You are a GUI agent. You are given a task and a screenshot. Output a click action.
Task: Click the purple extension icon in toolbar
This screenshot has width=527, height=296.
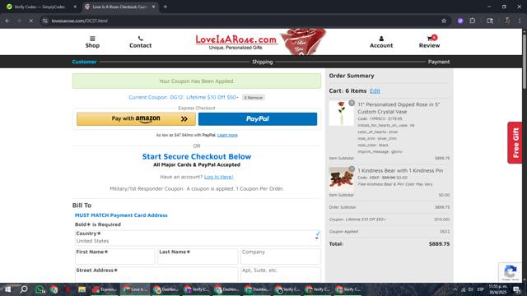(x=460, y=21)
